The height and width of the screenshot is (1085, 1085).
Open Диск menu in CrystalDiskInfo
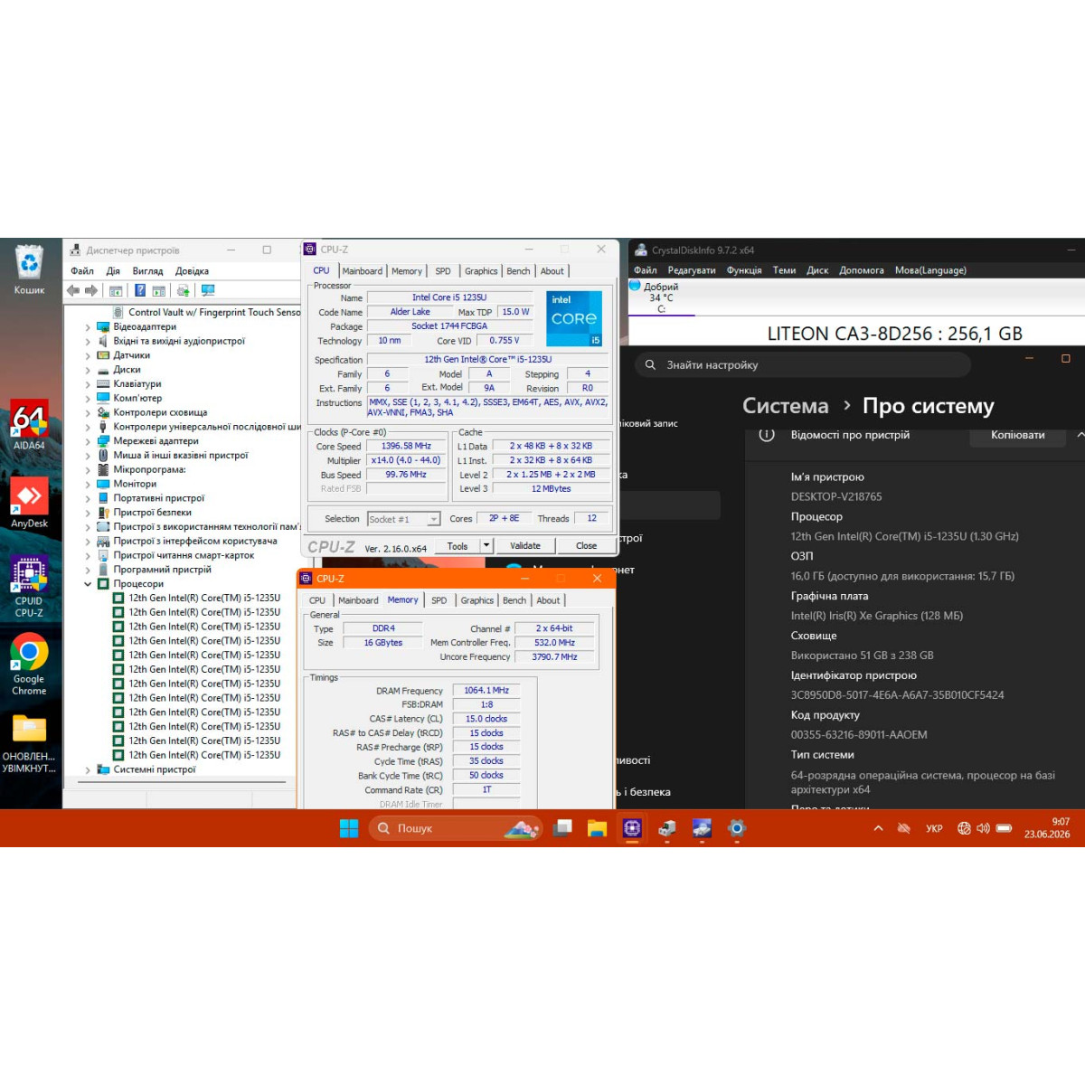[x=817, y=270]
